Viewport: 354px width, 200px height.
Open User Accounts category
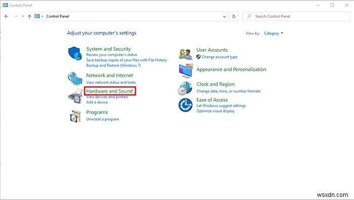coord(212,50)
